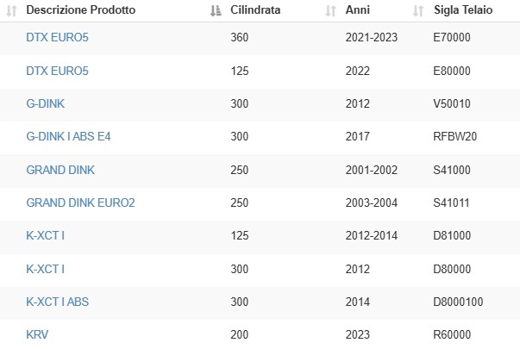Click the sort arrows before Sigla Telaio
Viewport: 520px width, 349px height.
pos(418,10)
